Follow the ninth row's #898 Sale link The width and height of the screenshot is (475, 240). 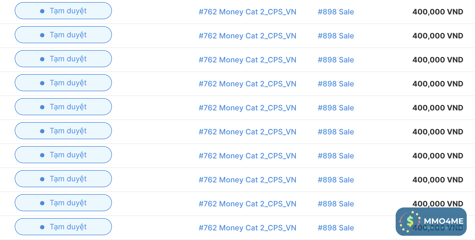(336, 204)
